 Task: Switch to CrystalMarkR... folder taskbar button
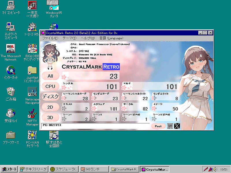coord(124,169)
